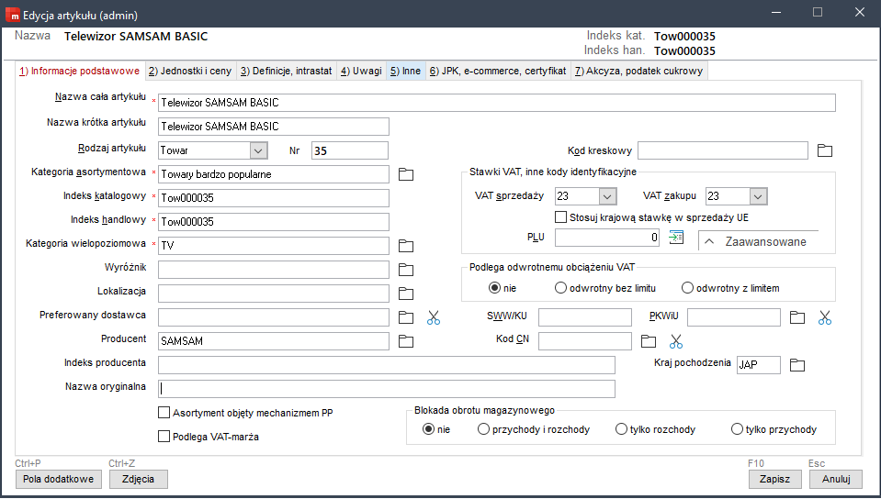Open folder picker for Kraj pochodzenia

point(796,365)
